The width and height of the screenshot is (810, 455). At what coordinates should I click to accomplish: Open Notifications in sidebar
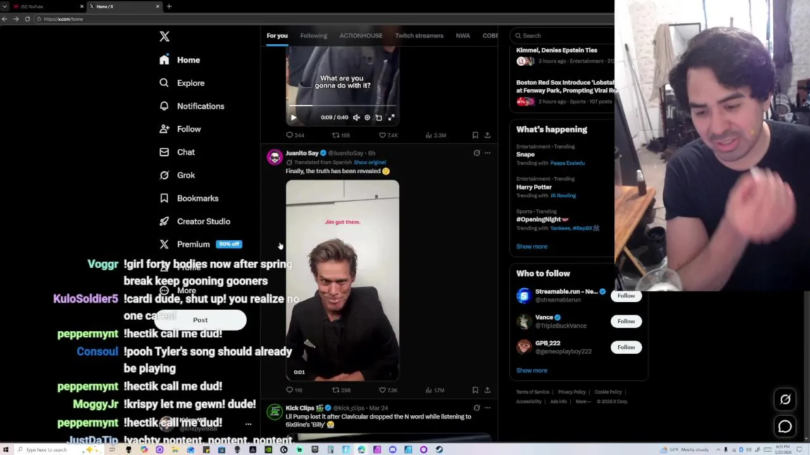[192, 106]
